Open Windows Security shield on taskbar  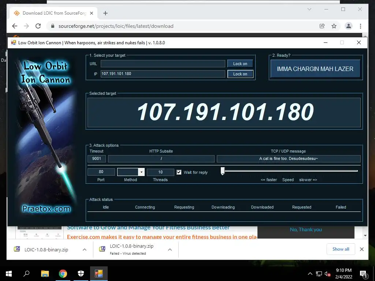(81, 274)
